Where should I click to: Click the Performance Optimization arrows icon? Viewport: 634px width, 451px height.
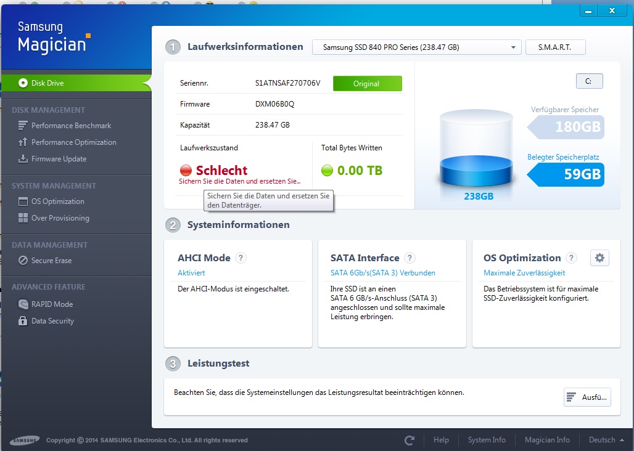point(23,142)
